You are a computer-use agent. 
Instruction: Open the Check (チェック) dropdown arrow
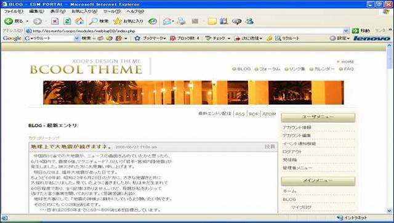pyautogui.click(x=228, y=38)
